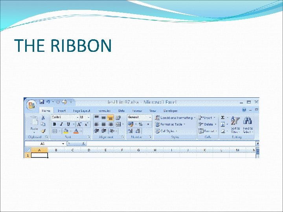
Task: Click Decrease Indent icon
Action: point(97,131)
